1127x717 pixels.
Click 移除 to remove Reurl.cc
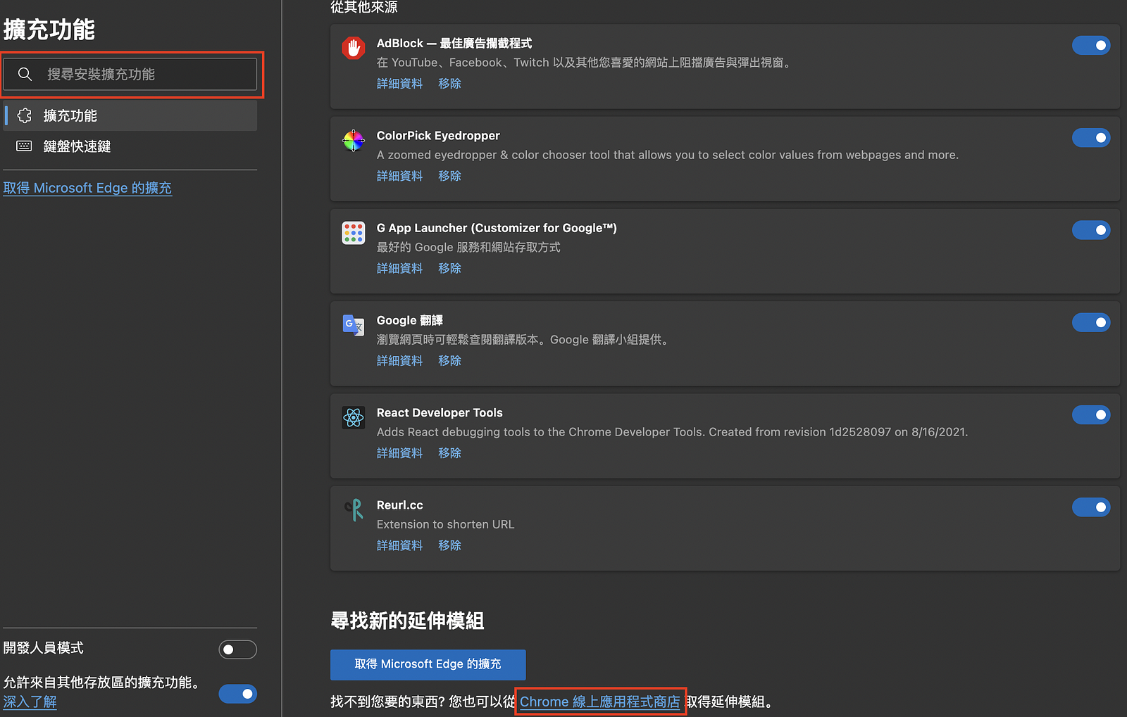(449, 545)
